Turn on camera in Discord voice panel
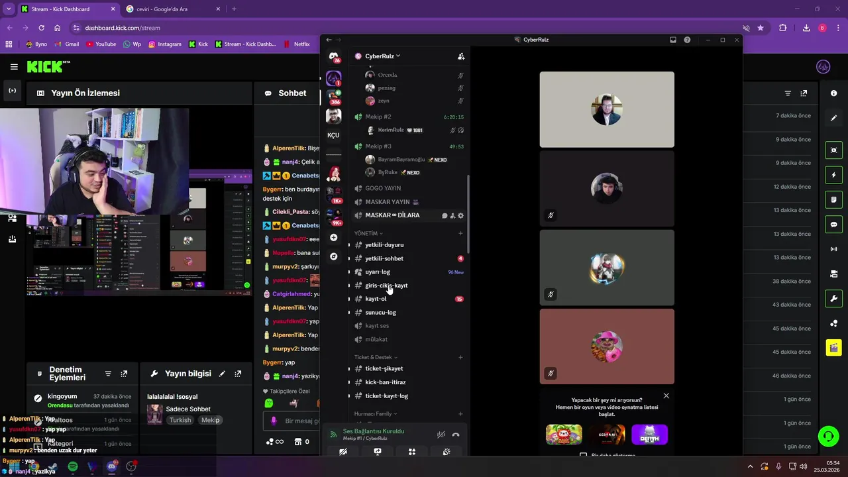 [x=343, y=452]
